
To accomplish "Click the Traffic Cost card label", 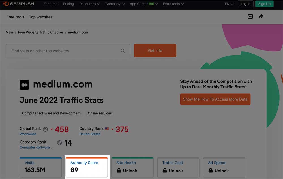I will pyautogui.click(x=173, y=163).
